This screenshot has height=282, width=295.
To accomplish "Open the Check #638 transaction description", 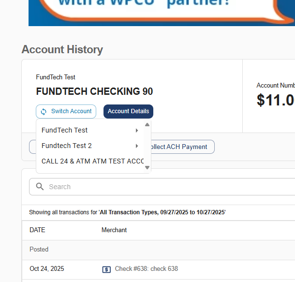I will [146, 269].
